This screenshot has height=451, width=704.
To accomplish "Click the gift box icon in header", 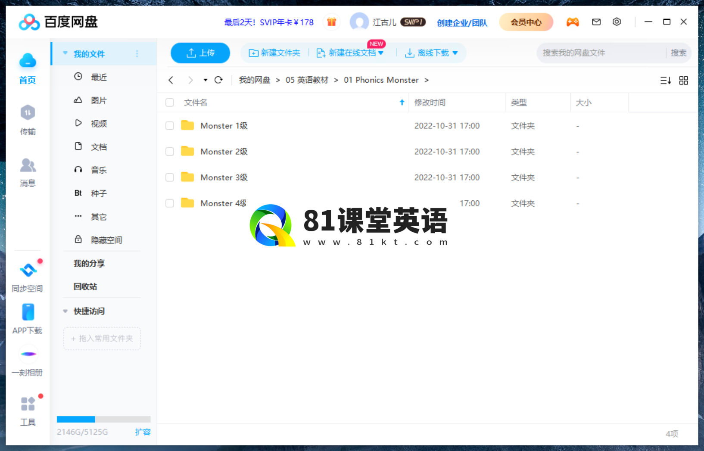I will coord(331,22).
